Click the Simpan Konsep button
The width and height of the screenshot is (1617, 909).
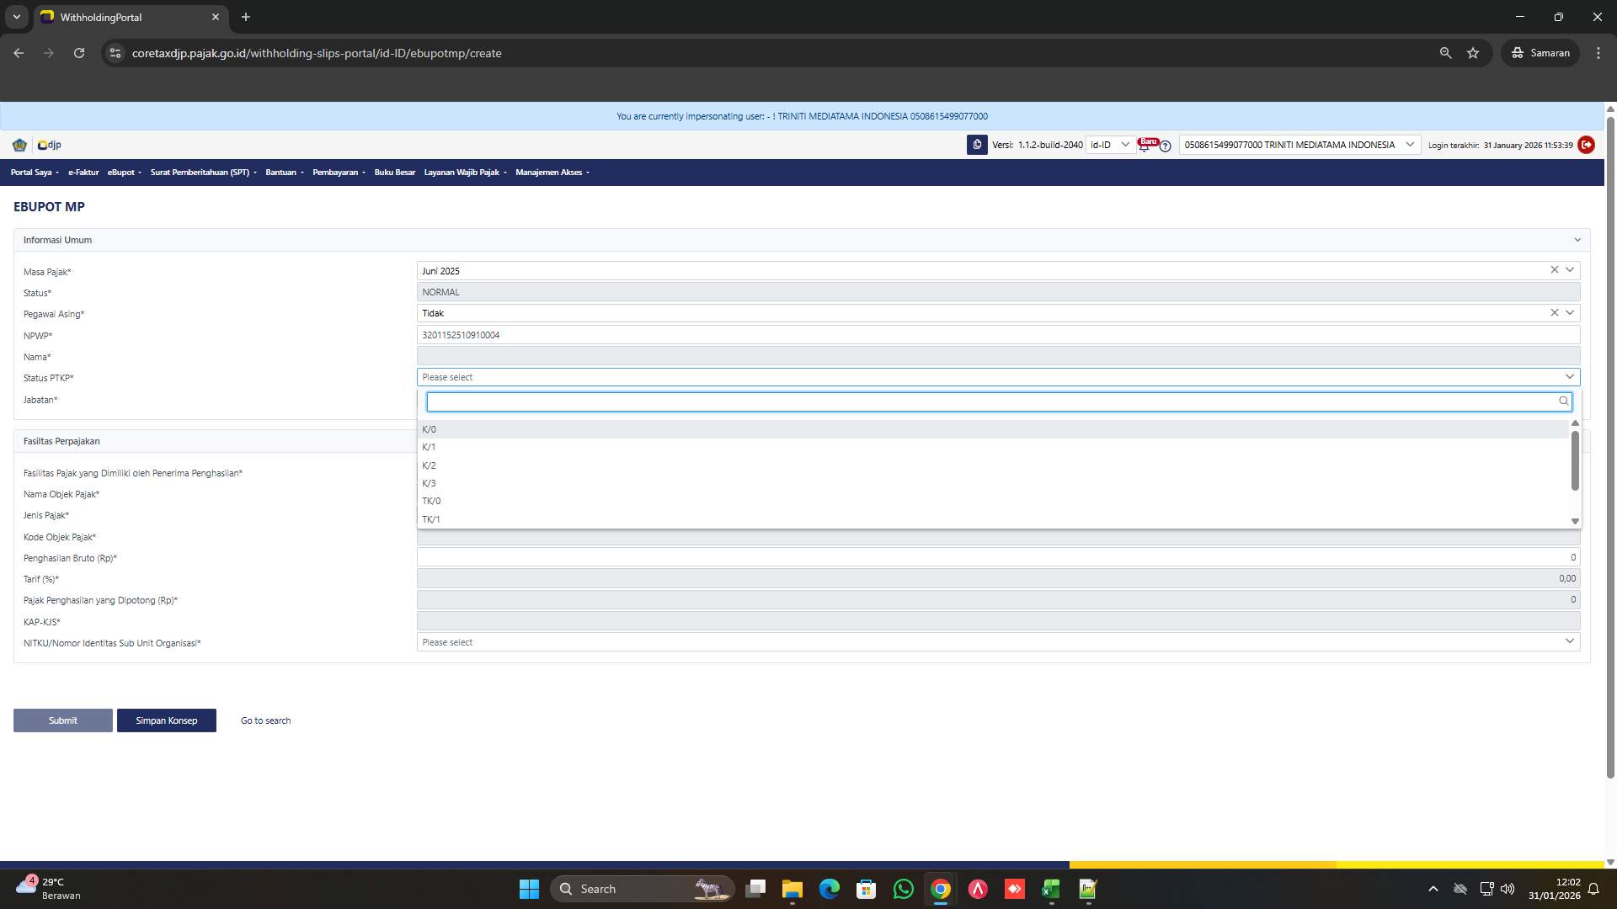point(167,720)
